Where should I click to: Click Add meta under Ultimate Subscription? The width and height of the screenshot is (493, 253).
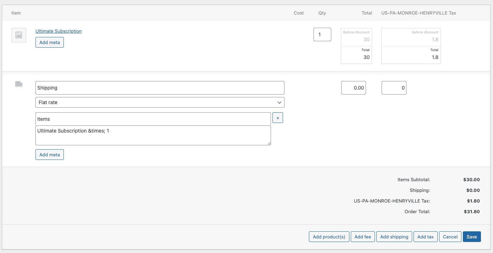point(49,42)
